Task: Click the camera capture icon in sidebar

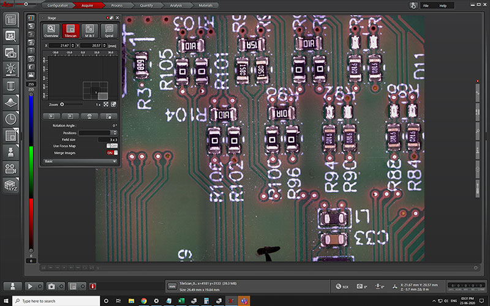Action: [x=10, y=53]
